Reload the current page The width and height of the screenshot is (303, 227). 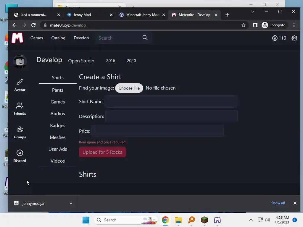click(33, 25)
